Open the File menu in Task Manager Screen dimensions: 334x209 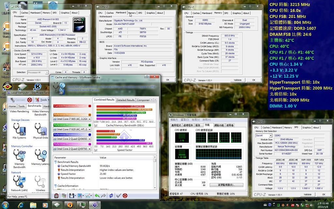(174, 120)
